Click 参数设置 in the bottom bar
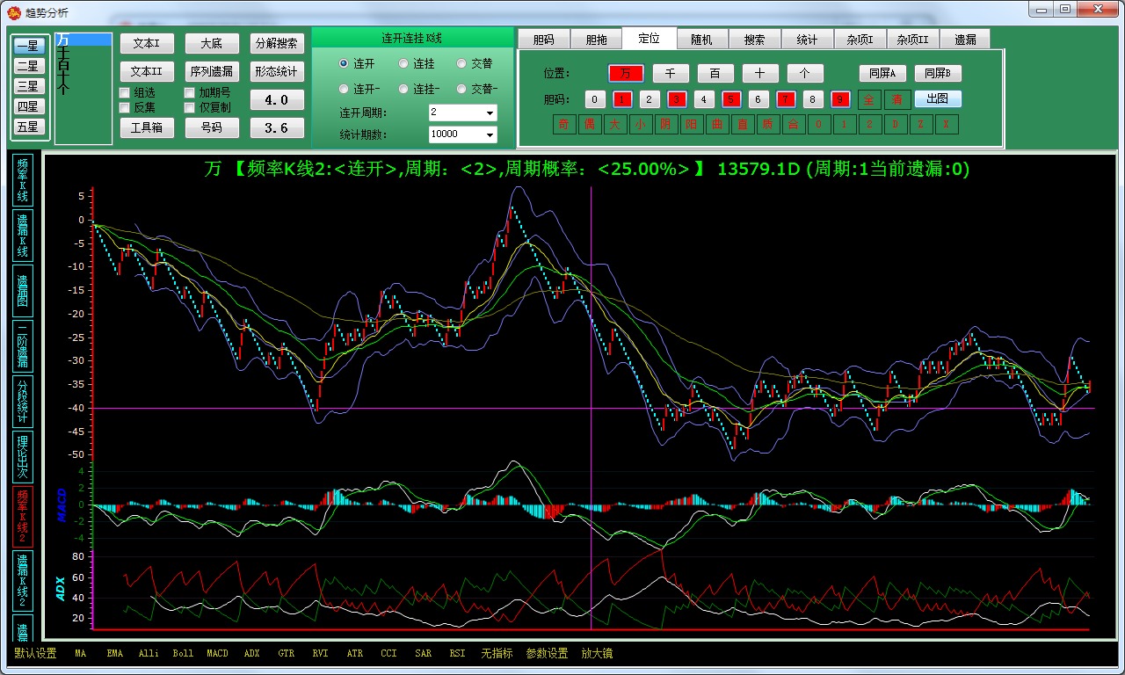The width and height of the screenshot is (1125, 675). coord(547,654)
